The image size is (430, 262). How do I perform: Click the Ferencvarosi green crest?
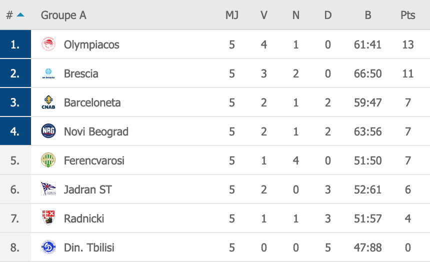coord(48,160)
